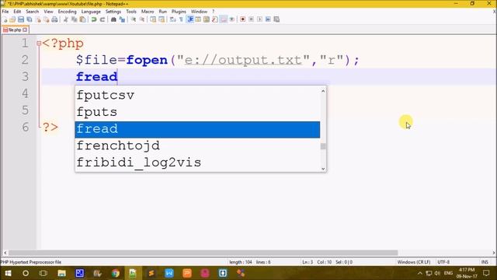Choose frenchtojd from autocomplete list
The image size is (497, 280).
[x=197, y=146]
